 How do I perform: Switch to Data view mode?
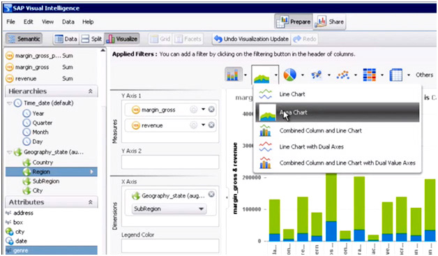click(66, 39)
